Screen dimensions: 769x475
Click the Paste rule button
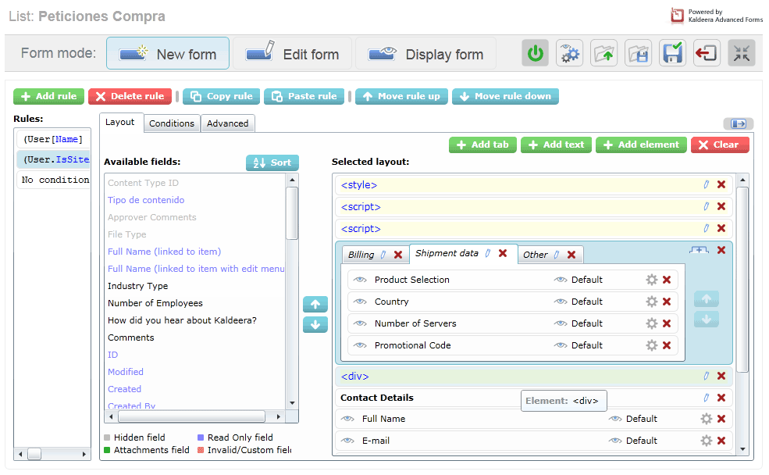click(304, 96)
